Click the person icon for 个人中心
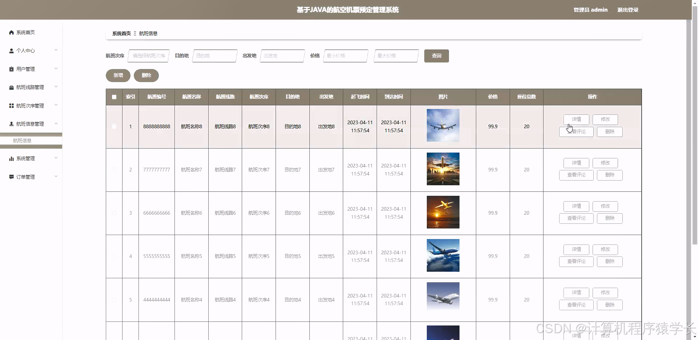The height and width of the screenshot is (340, 698). pos(11,51)
